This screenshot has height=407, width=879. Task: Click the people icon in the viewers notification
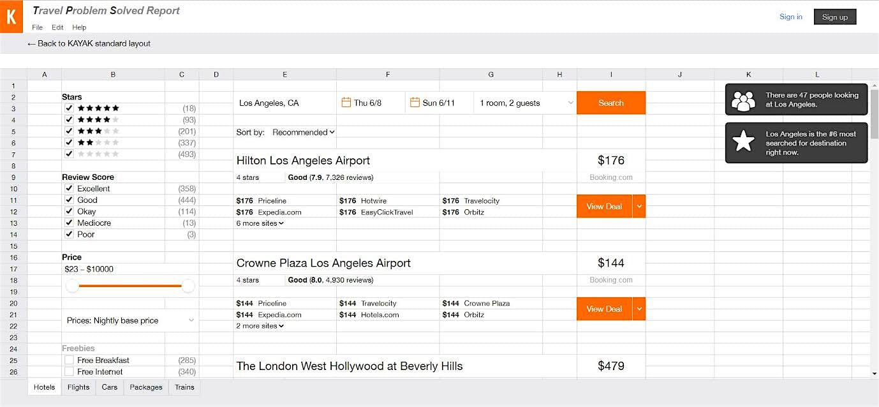tap(743, 100)
